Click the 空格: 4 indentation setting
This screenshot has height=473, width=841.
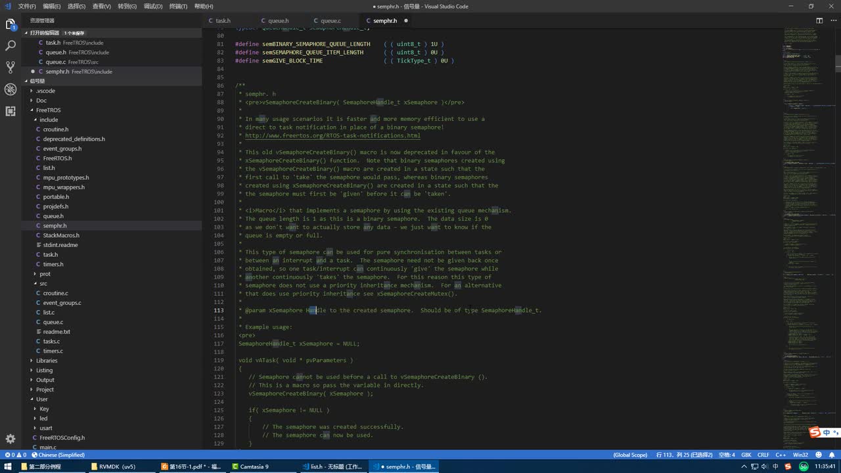pyautogui.click(x=727, y=455)
